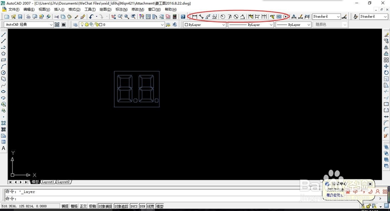Select the Baseline dimension tool

[x=257, y=17]
